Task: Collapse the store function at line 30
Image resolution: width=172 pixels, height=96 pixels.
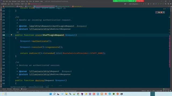Action: tap(10, 35)
